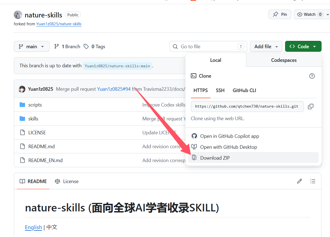The width and height of the screenshot is (330, 237).
Task: Click the clone URL text field
Action: 247,107
